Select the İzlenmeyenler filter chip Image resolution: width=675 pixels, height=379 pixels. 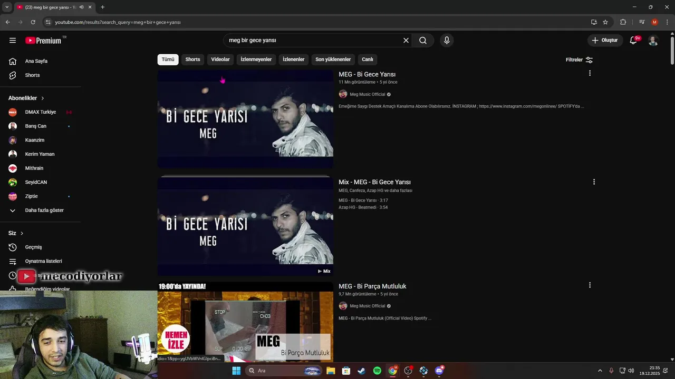(x=256, y=59)
